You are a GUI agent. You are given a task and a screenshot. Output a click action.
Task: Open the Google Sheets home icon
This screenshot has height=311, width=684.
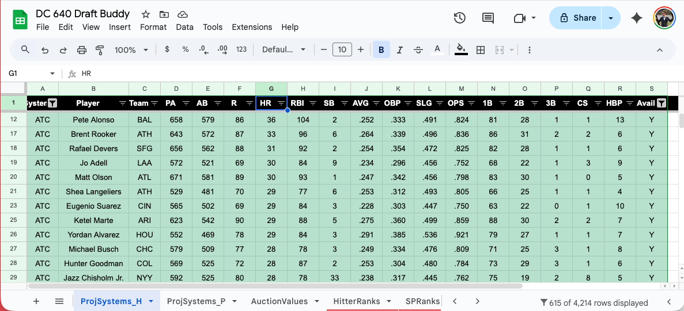pyautogui.click(x=20, y=21)
